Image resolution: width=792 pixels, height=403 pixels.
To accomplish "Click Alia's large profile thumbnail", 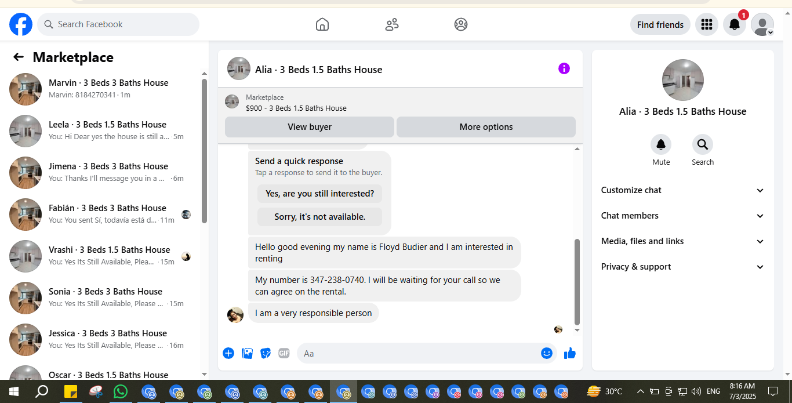I will [x=683, y=80].
